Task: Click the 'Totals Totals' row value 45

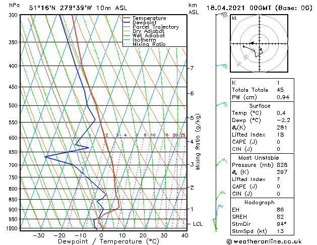Action: [x=280, y=90]
